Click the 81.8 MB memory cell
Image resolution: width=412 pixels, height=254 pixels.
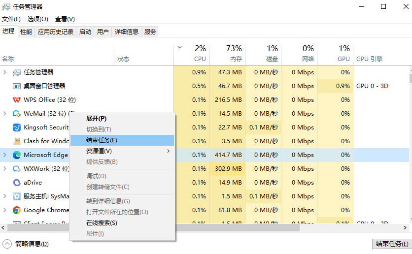228,210
